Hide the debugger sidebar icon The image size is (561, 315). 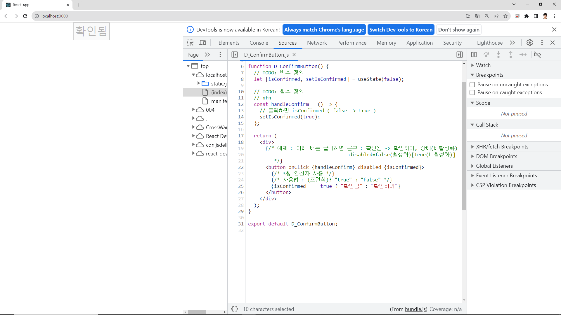click(459, 55)
